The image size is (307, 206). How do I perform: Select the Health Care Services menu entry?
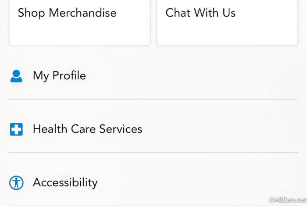153,129
